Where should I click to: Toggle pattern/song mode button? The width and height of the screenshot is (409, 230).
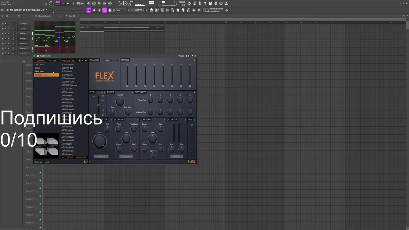[58, 4]
